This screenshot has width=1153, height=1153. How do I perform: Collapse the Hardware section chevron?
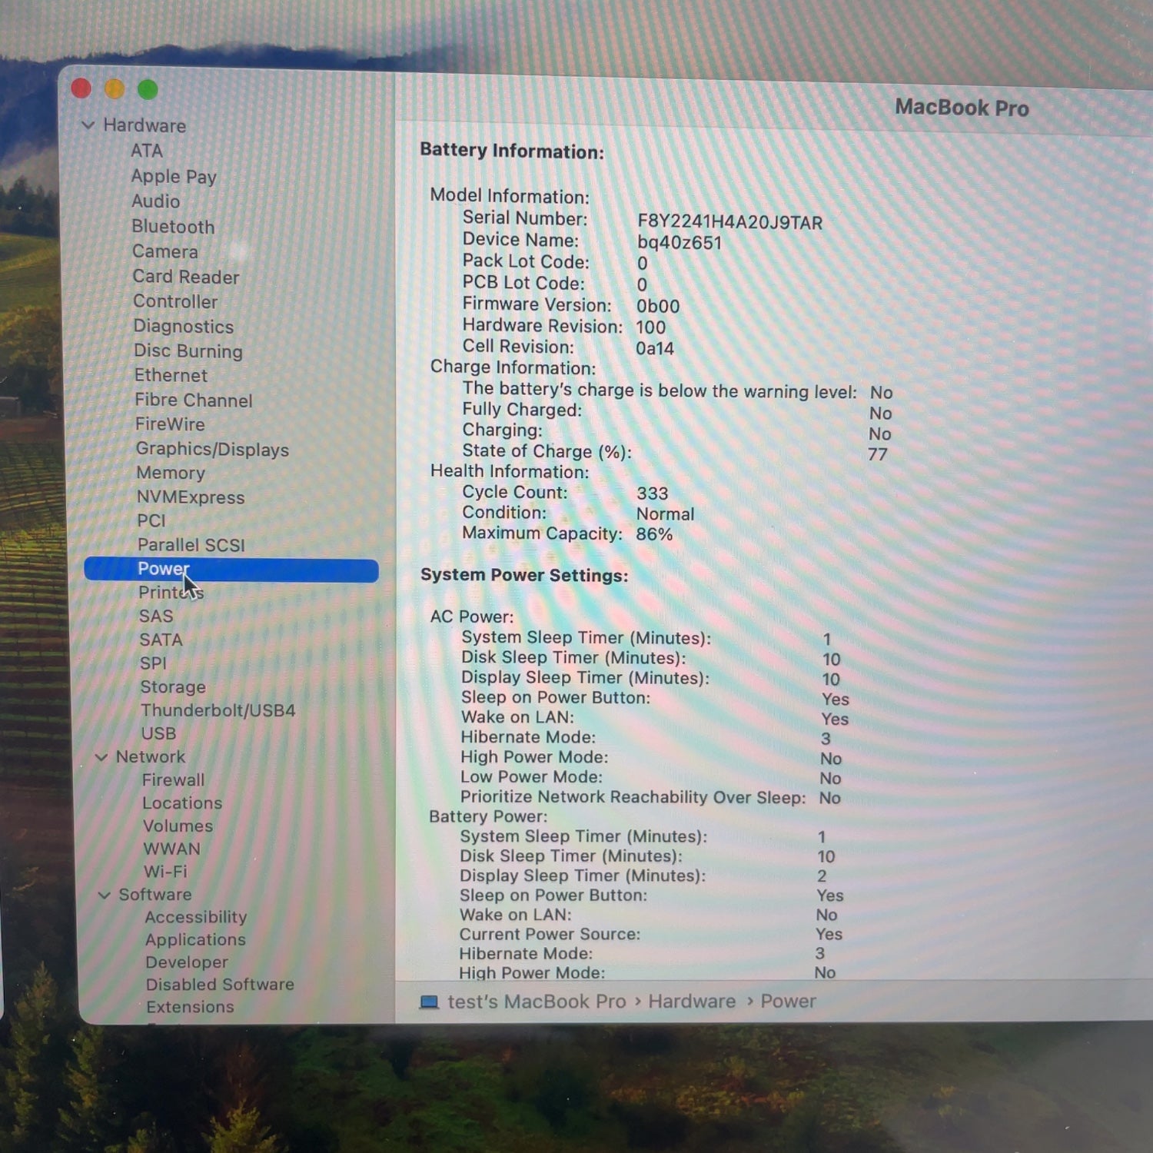click(x=88, y=125)
